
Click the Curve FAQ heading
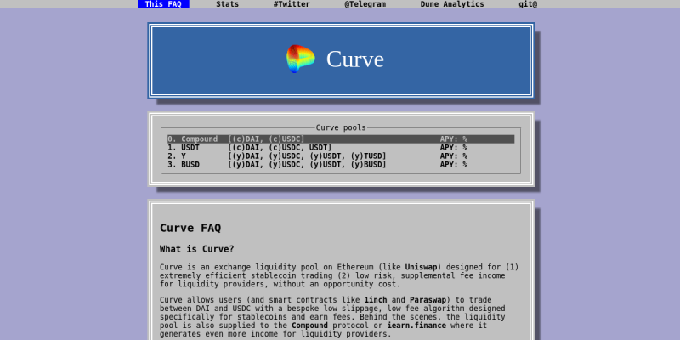click(x=190, y=228)
